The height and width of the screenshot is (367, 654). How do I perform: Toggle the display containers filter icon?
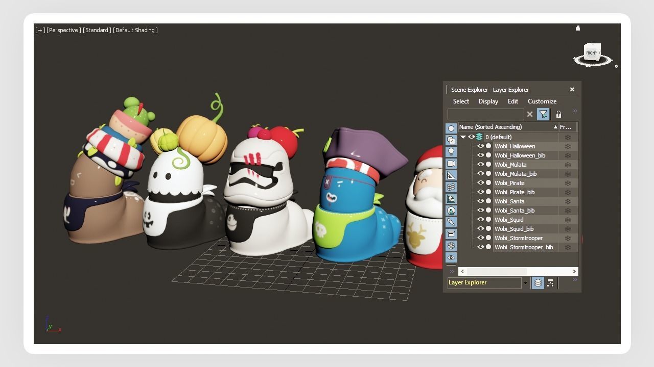pos(451,234)
